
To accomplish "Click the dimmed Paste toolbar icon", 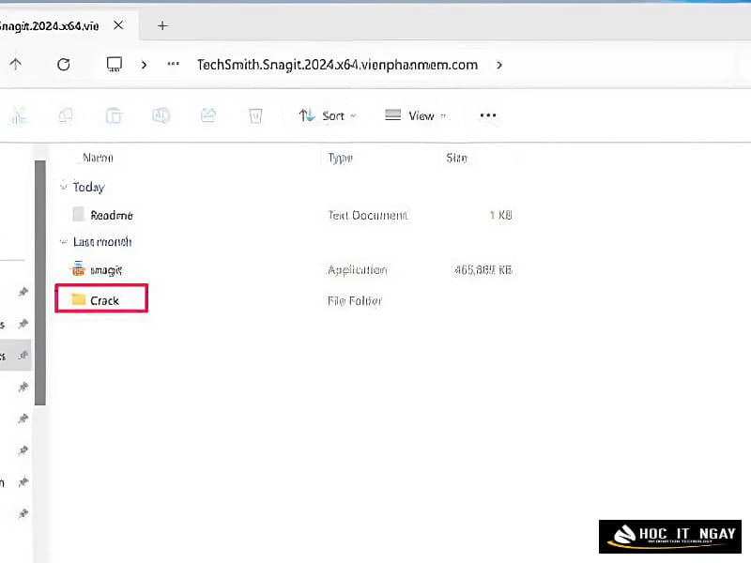I will (114, 115).
